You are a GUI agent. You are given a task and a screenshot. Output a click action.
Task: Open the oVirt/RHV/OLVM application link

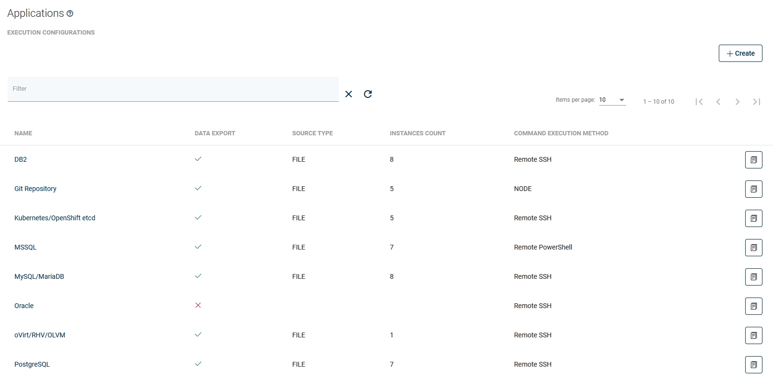[40, 335]
